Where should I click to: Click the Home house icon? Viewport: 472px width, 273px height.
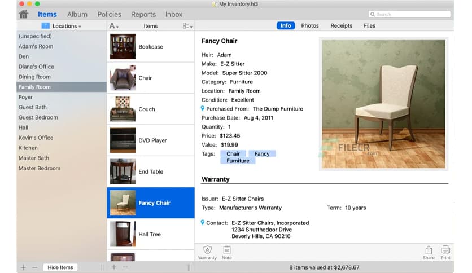point(24,14)
